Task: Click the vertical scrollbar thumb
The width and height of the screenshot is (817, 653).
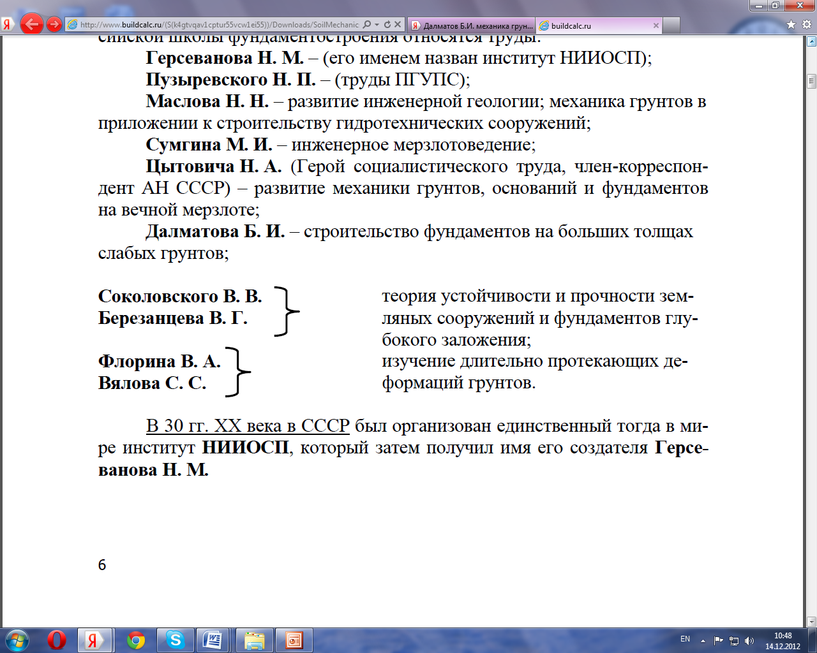Action: click(811, 81)
